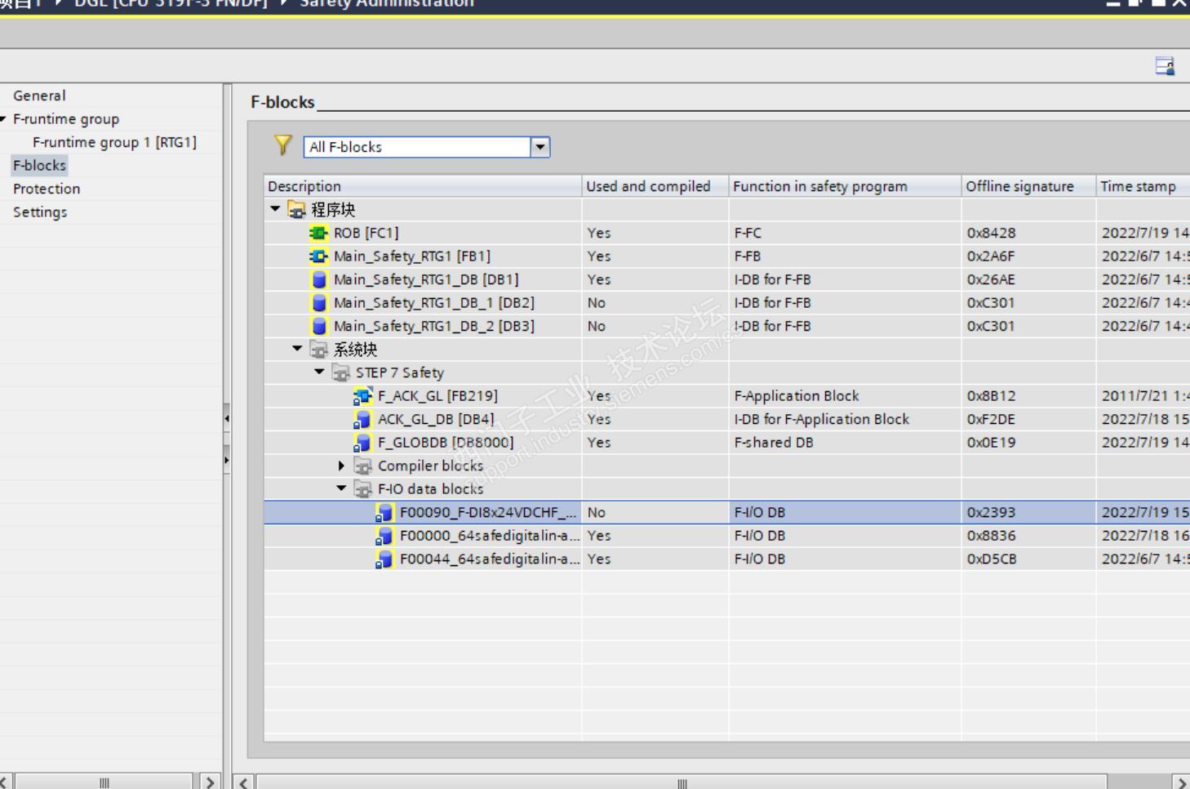Click the ACK_GL_DB [DB4] database icon
The image size is (1190, 789).
pos(362,419)
